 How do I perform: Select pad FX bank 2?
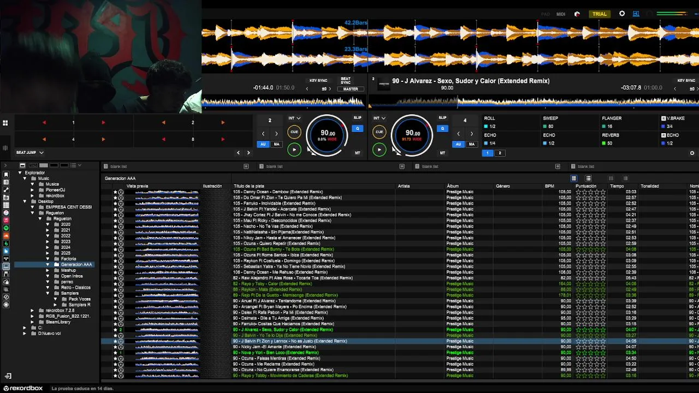tap(499, 153)
